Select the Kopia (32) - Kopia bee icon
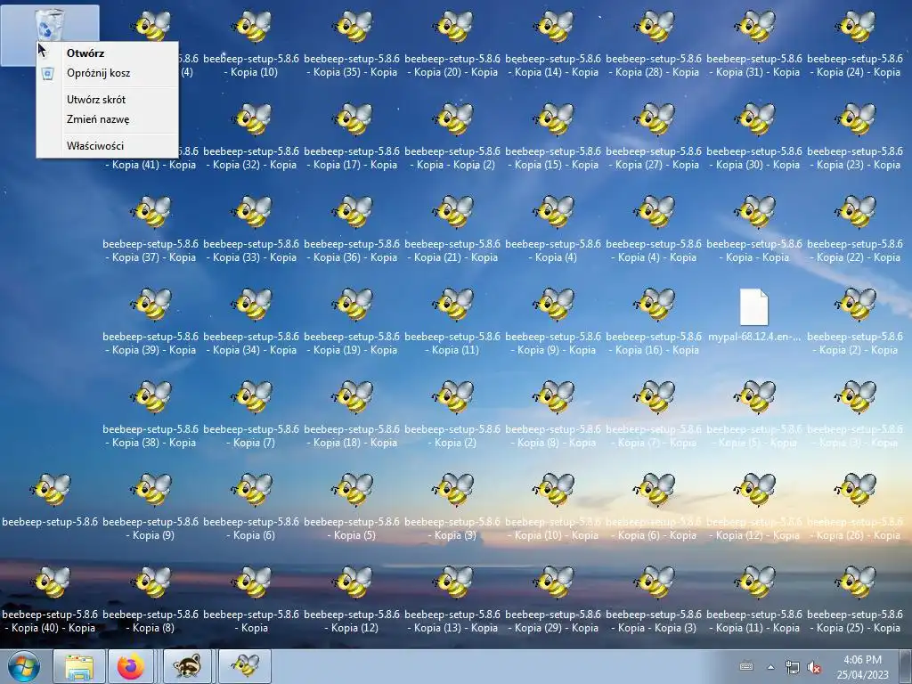Image resolution: width=912 pixels, height=684 pixels. 251,118
